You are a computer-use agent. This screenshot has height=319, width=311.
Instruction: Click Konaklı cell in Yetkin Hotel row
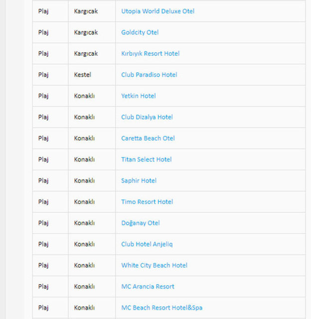click(x=84, y=96)
